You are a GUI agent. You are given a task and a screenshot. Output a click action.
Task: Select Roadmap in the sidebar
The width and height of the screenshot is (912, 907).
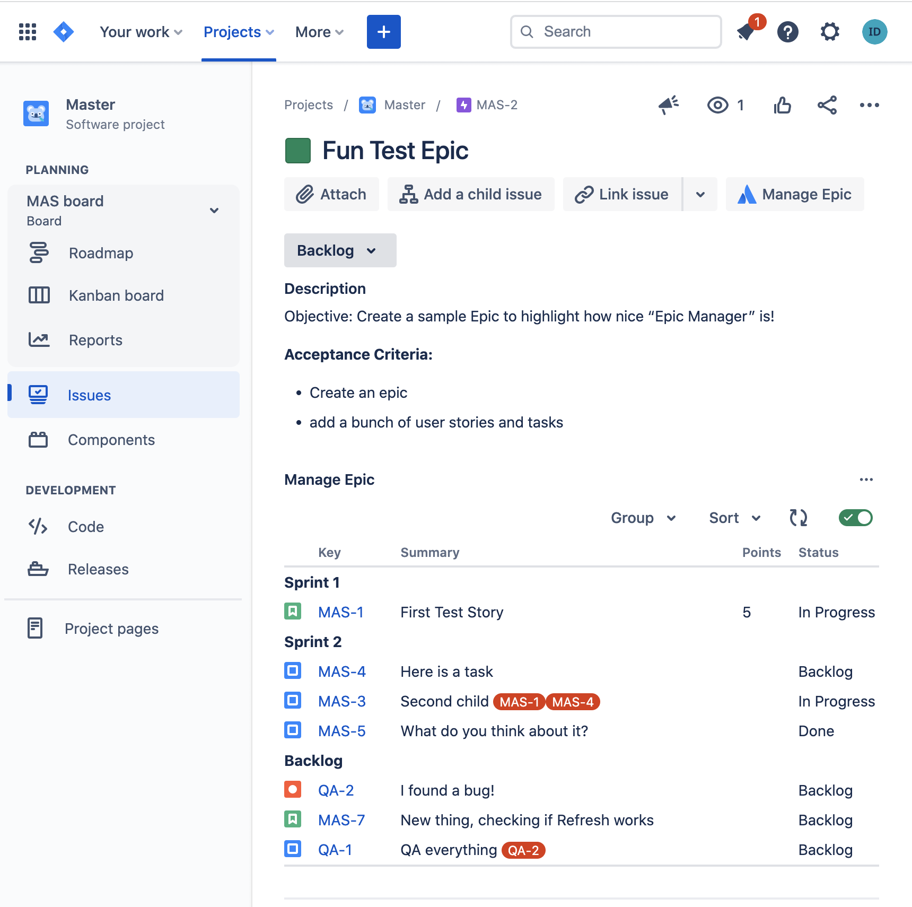(101, 253)
